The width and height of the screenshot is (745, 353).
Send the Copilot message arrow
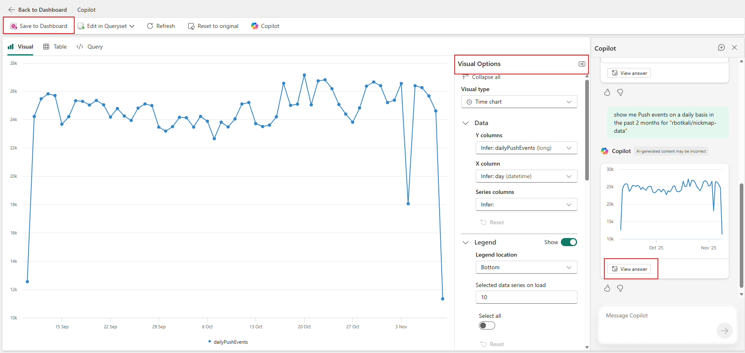(x=724, y=331)
